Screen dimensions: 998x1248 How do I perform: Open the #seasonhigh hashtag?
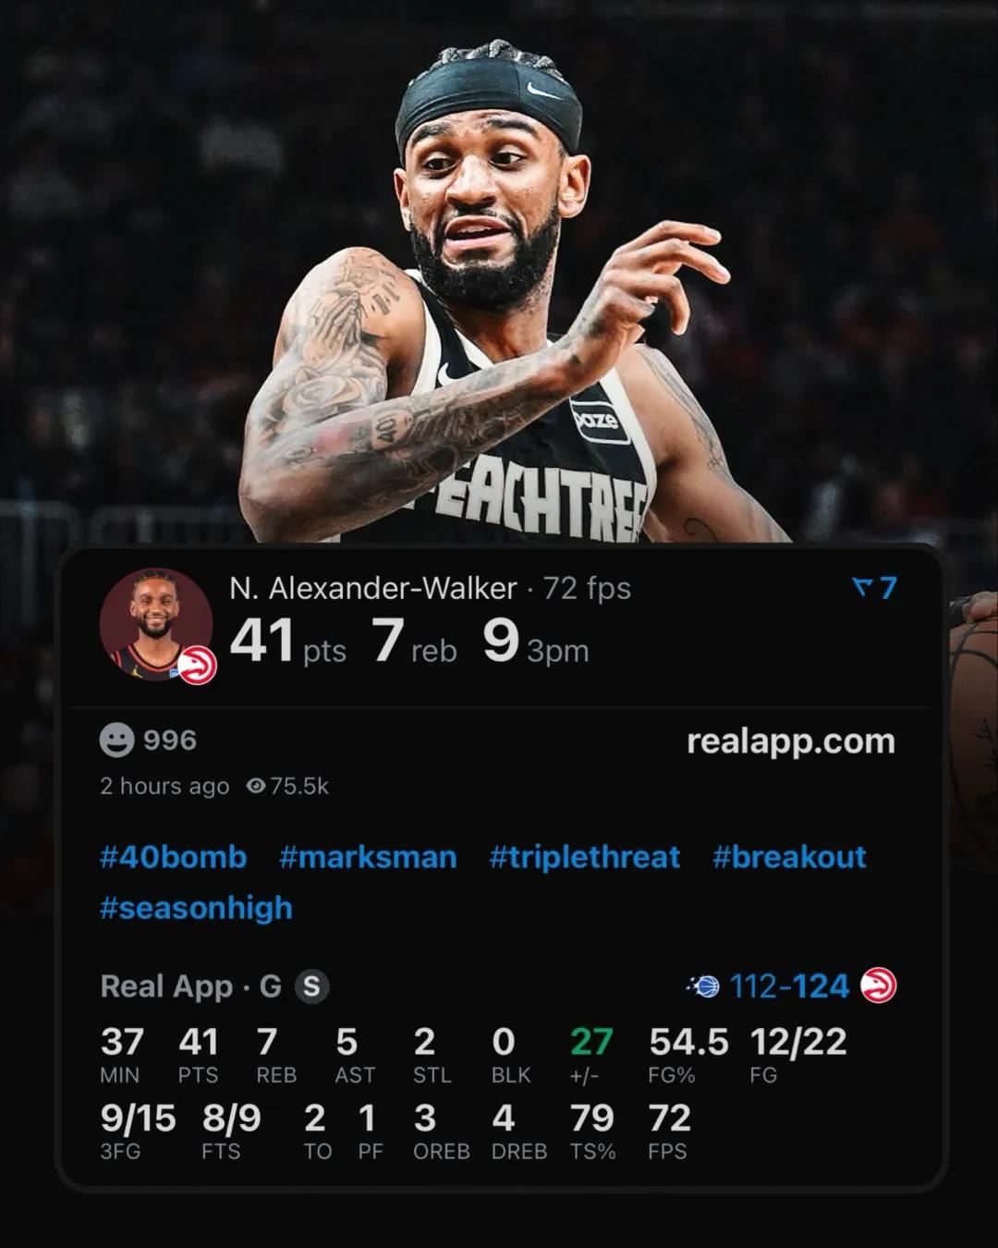click(196, 908)
